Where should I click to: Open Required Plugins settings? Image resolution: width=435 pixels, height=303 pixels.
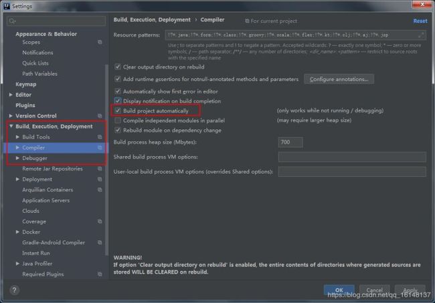coord(43,274)
